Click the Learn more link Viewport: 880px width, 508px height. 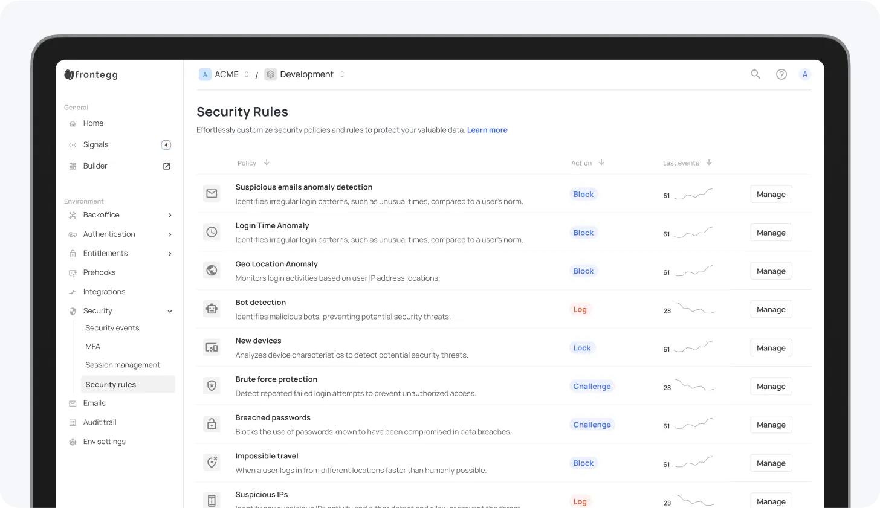pyautogui.click(x=487, y=130)
